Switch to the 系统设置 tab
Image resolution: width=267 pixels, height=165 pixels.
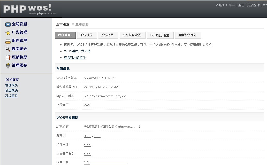(87, 35)
